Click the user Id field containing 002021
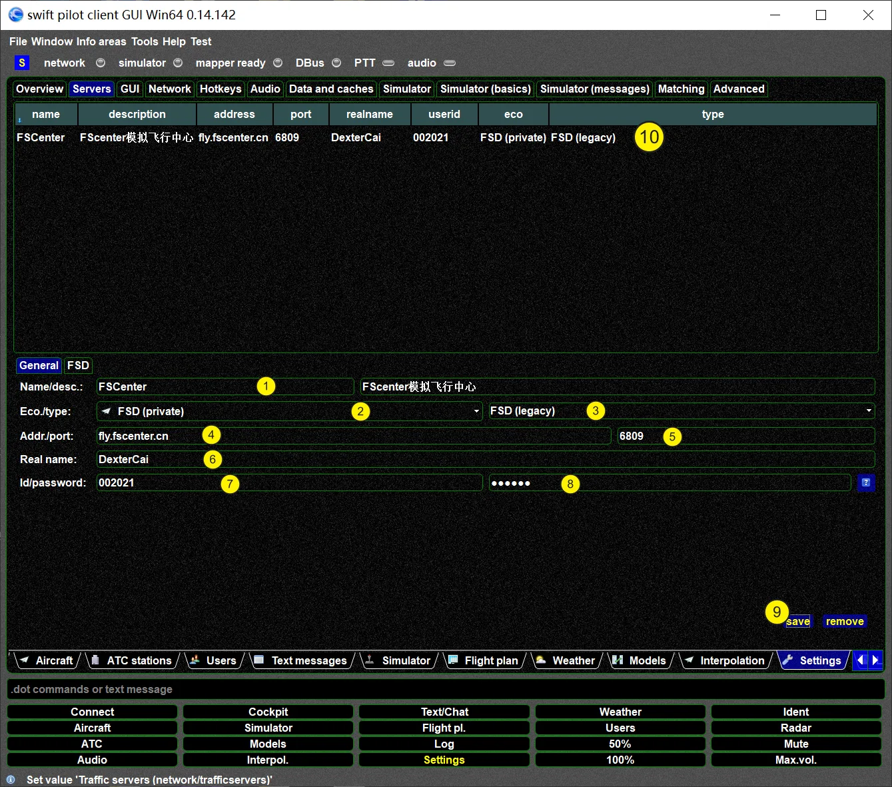The image size is (892, 787). point(290,482)
